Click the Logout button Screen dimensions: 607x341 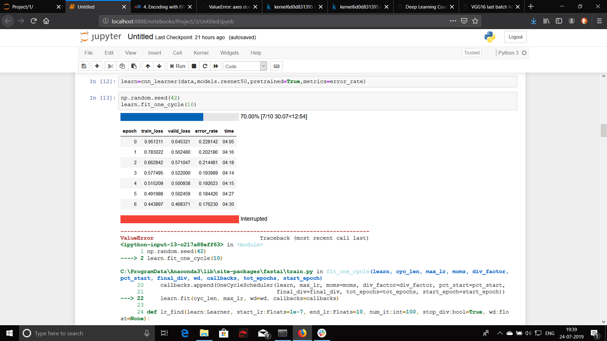coord(515,37)
